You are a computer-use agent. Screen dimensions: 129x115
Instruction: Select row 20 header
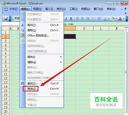(x=5, y=111)
